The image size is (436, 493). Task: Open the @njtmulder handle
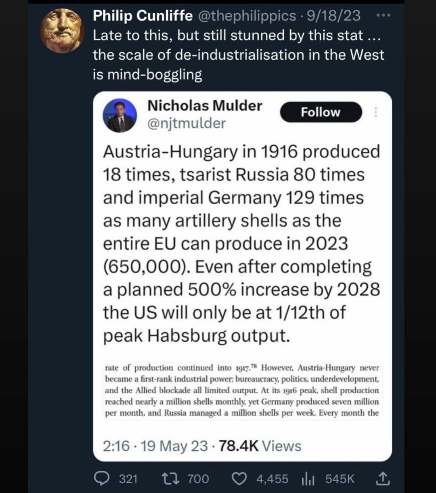[x=187, y=123]
